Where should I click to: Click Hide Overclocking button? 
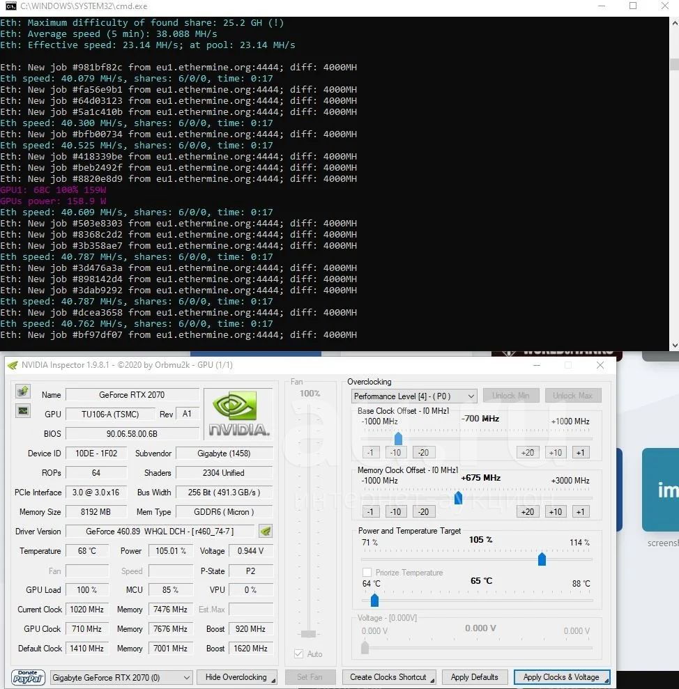coord(236,677)
